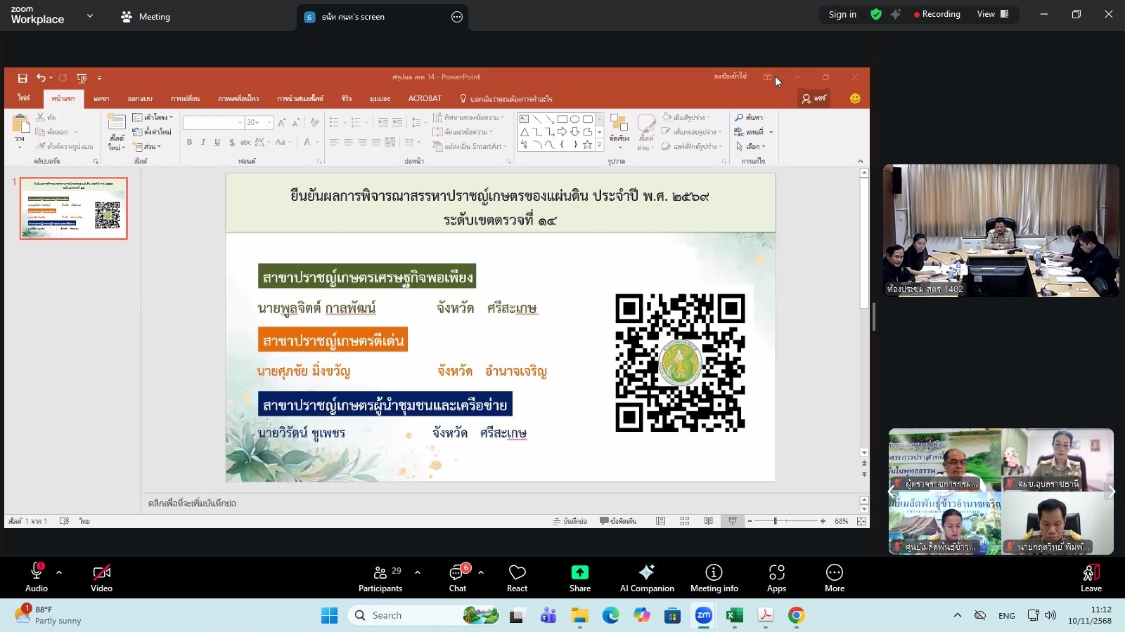The width and height of the screenshot is (1125, 632).
Task: Switch to the แทรก ribbon tab
Action: [x=101, y=98]
